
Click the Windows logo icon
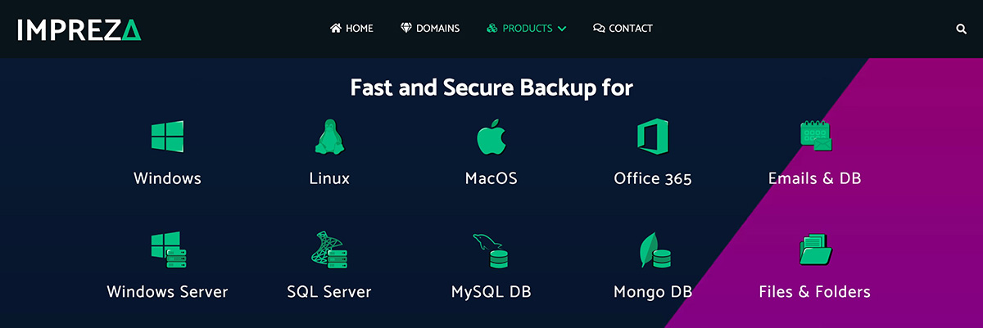(x=167, y=137)
